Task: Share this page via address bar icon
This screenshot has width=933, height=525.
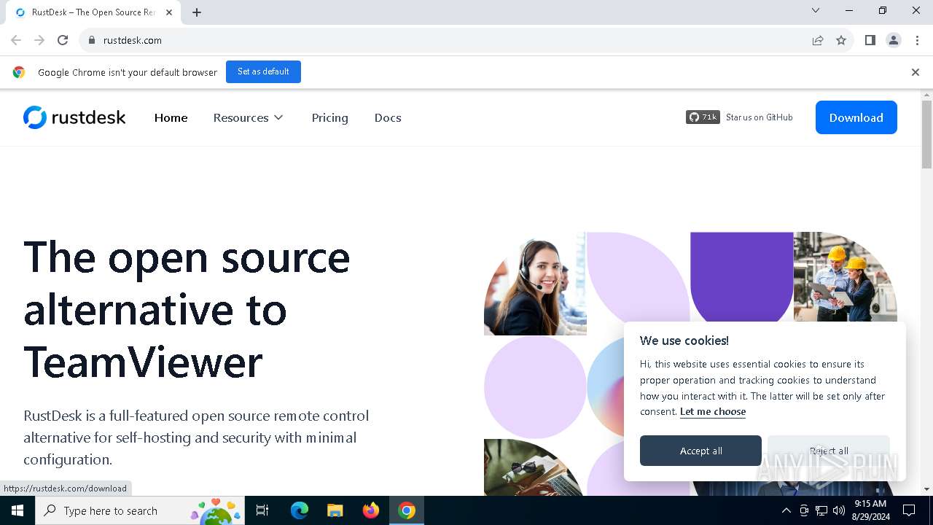Action: point(818,40)
